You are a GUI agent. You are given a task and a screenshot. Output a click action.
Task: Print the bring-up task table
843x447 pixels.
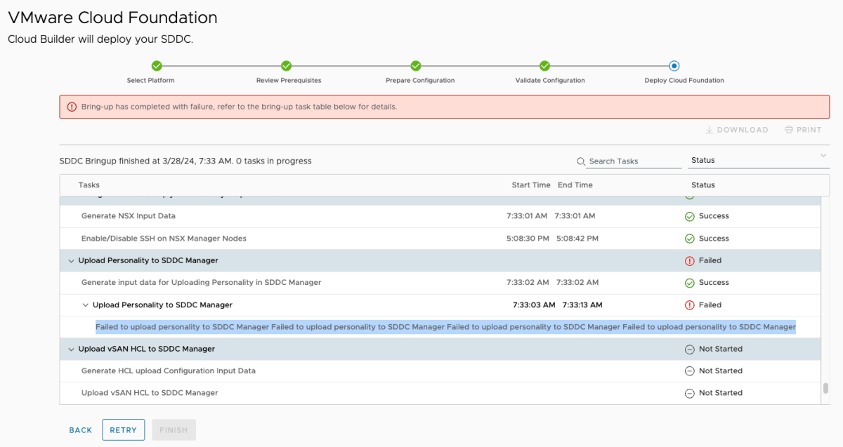(x=803, y=130)
